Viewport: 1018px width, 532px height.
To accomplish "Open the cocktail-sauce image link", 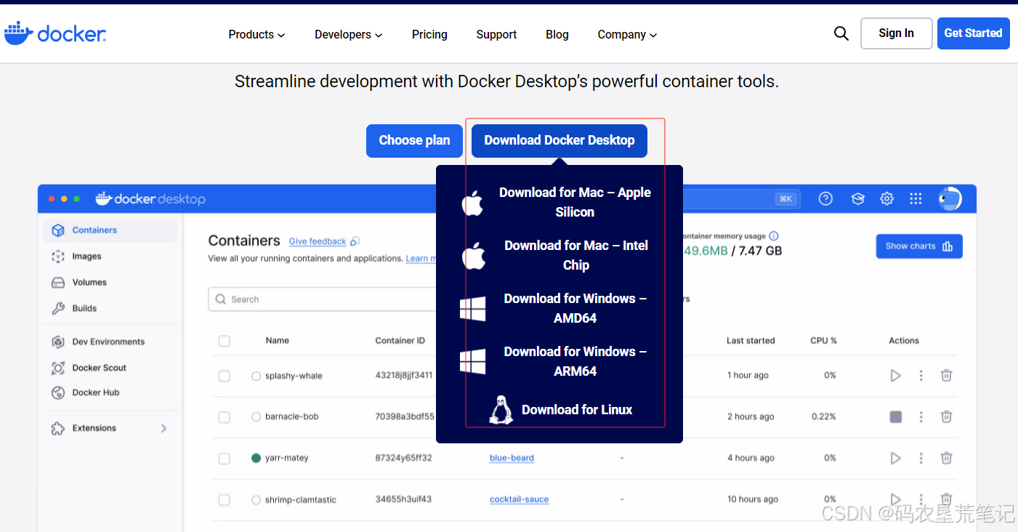I will [519, 499].
